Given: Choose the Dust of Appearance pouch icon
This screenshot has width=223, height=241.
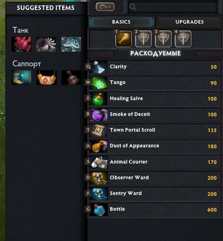Looking at the screenshot, I should (x=99, y=146).
